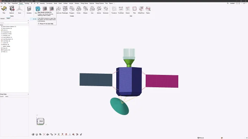This screenshot has width=248, height=139.
Task: Open the All entity selector dropdown
Action: tap(35, 19)
